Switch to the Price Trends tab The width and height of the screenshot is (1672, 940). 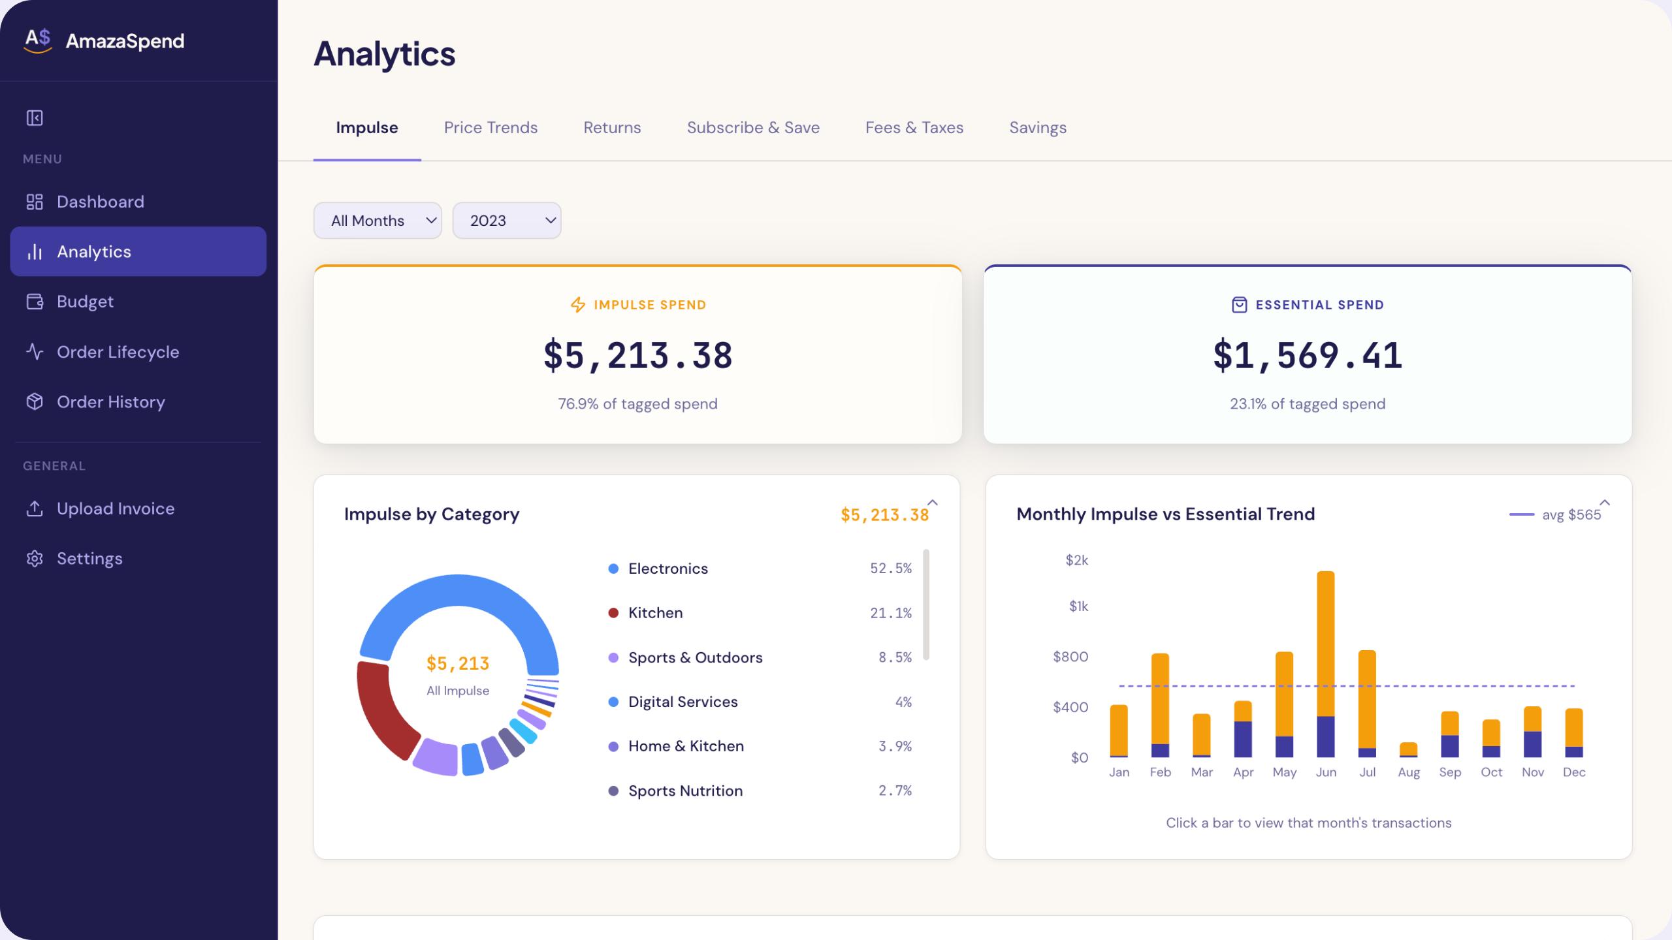(490, 128)
